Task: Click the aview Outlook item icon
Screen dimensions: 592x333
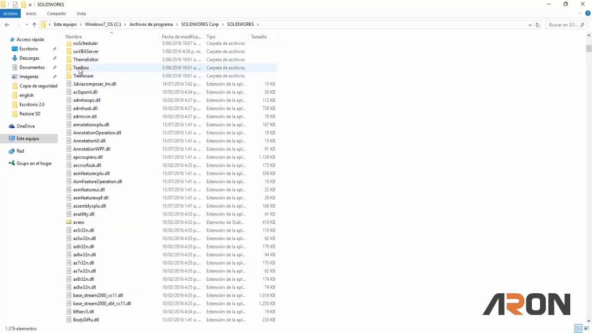Action: point(69,222)
